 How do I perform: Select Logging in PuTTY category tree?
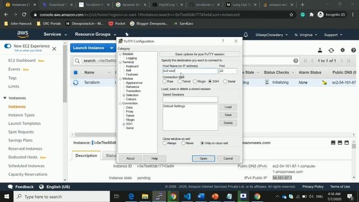tap(131, 58)
